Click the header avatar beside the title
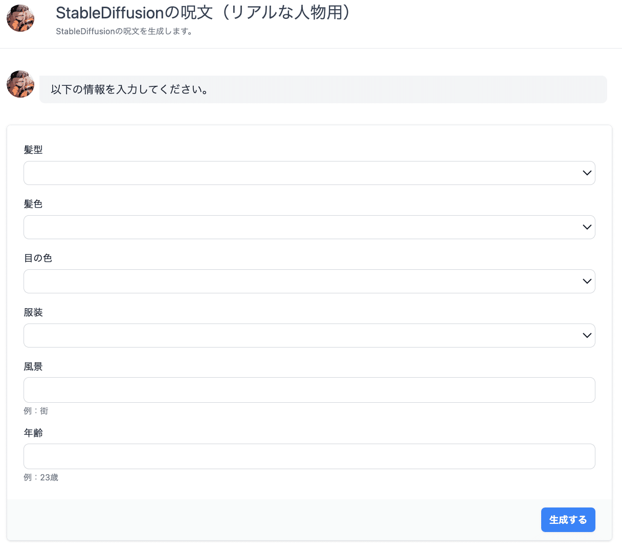622x554 pixels. [20, 18]
